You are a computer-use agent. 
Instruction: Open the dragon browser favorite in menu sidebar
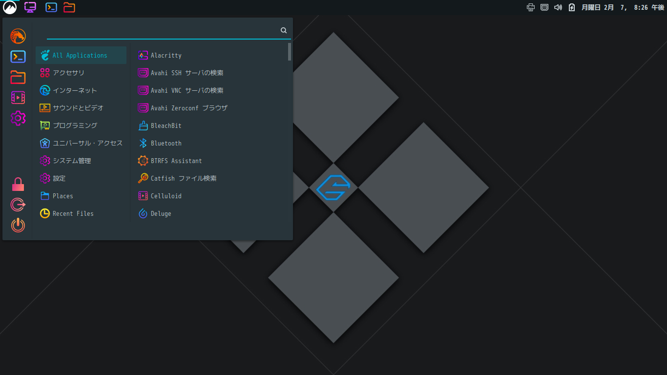tap(18, 36)
